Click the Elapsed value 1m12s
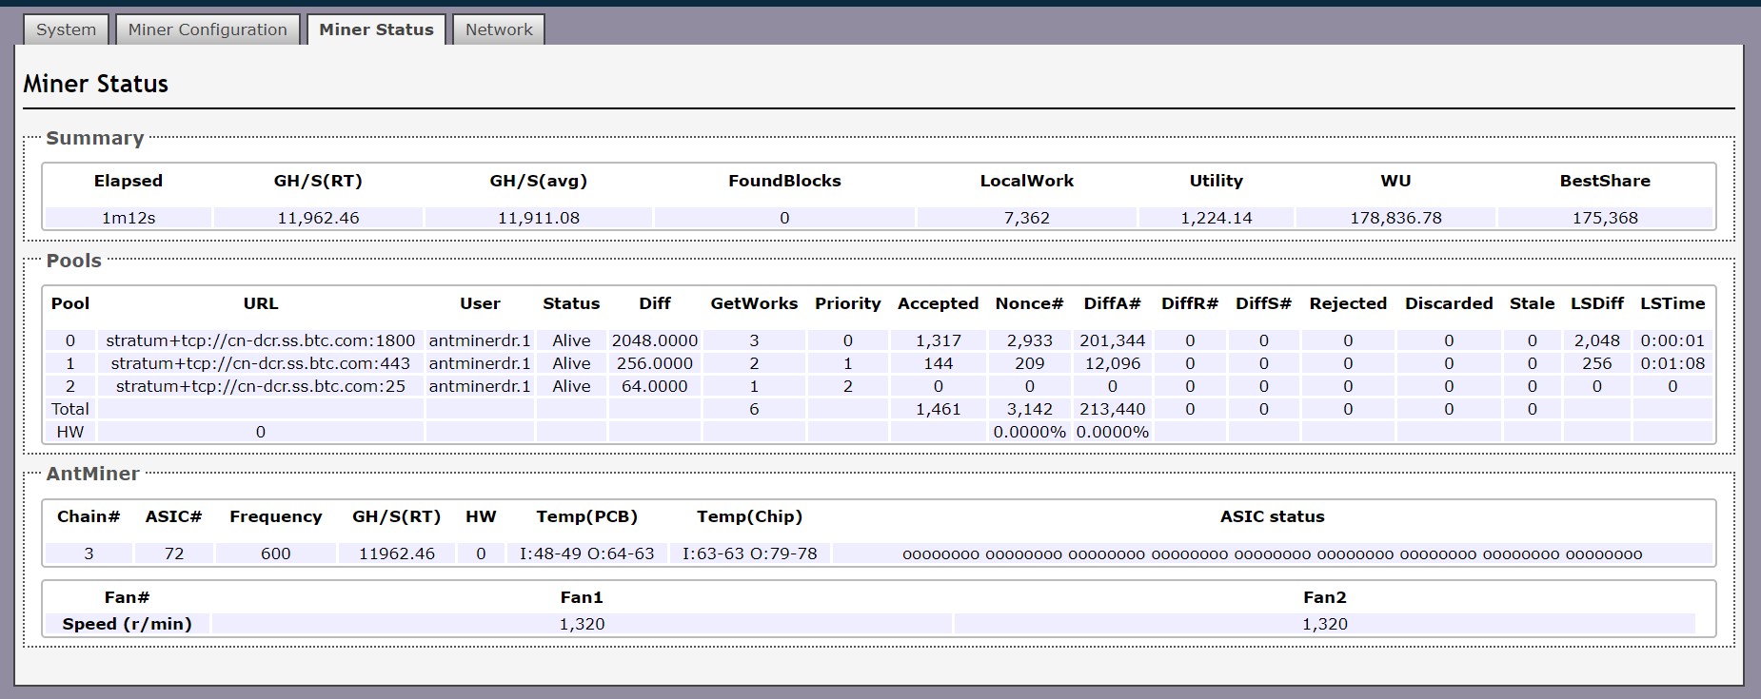 click(x=129, y=218)
